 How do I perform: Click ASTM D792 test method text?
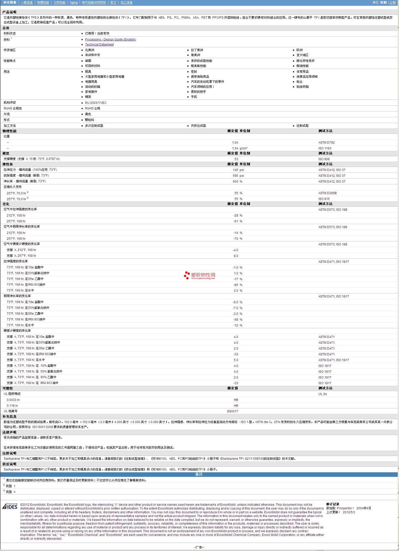[326, 143]
